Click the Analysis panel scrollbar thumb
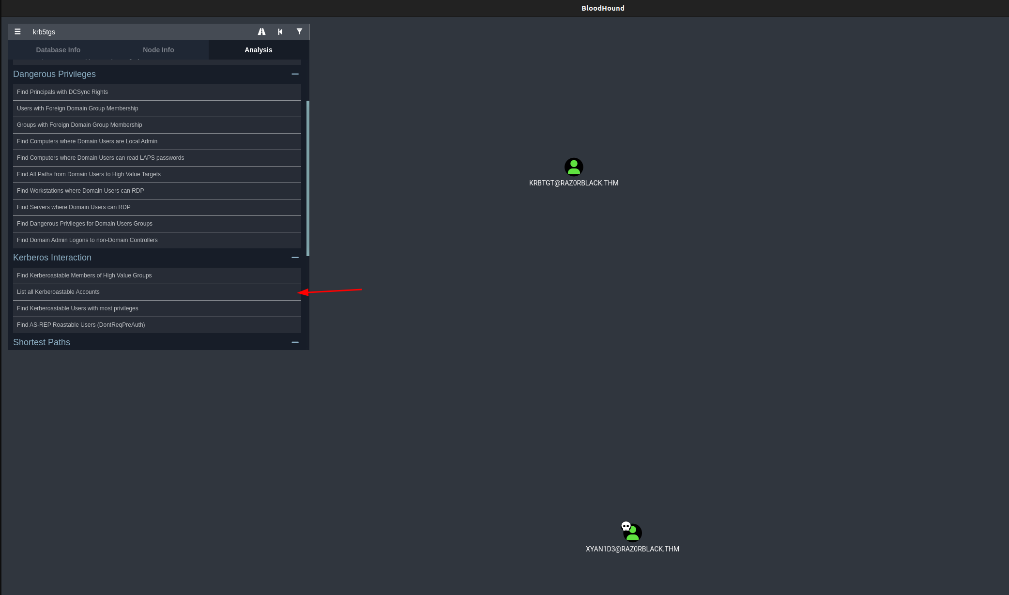This screenshot has width=1009, height=595. click(308, 178)
